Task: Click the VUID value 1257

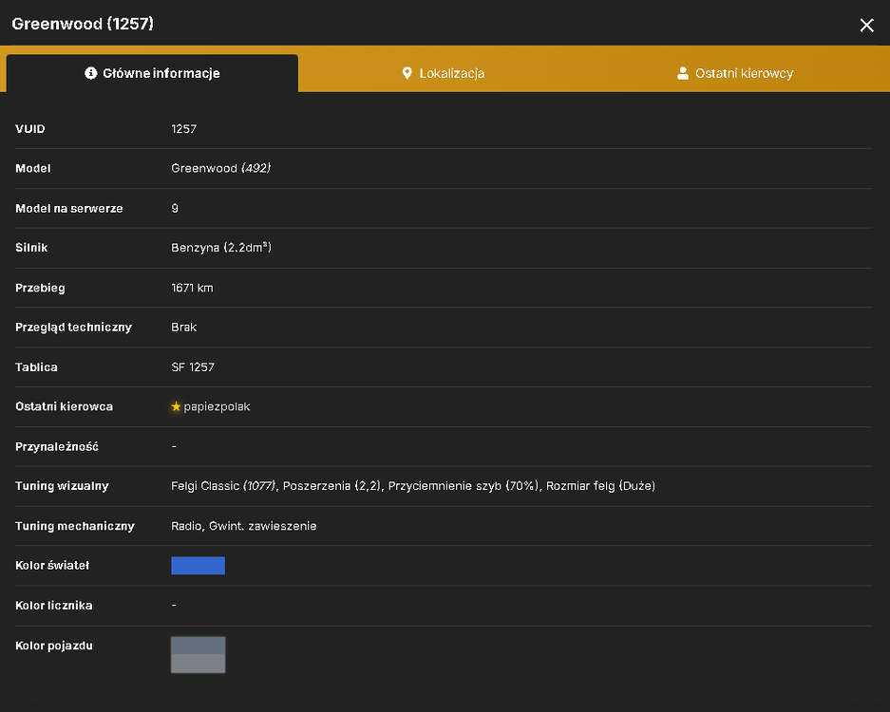Action: coord(184,129)
